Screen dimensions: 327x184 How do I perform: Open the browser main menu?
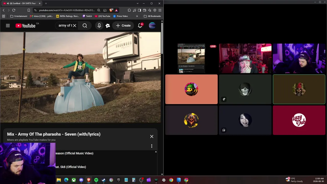coord(160,10)
